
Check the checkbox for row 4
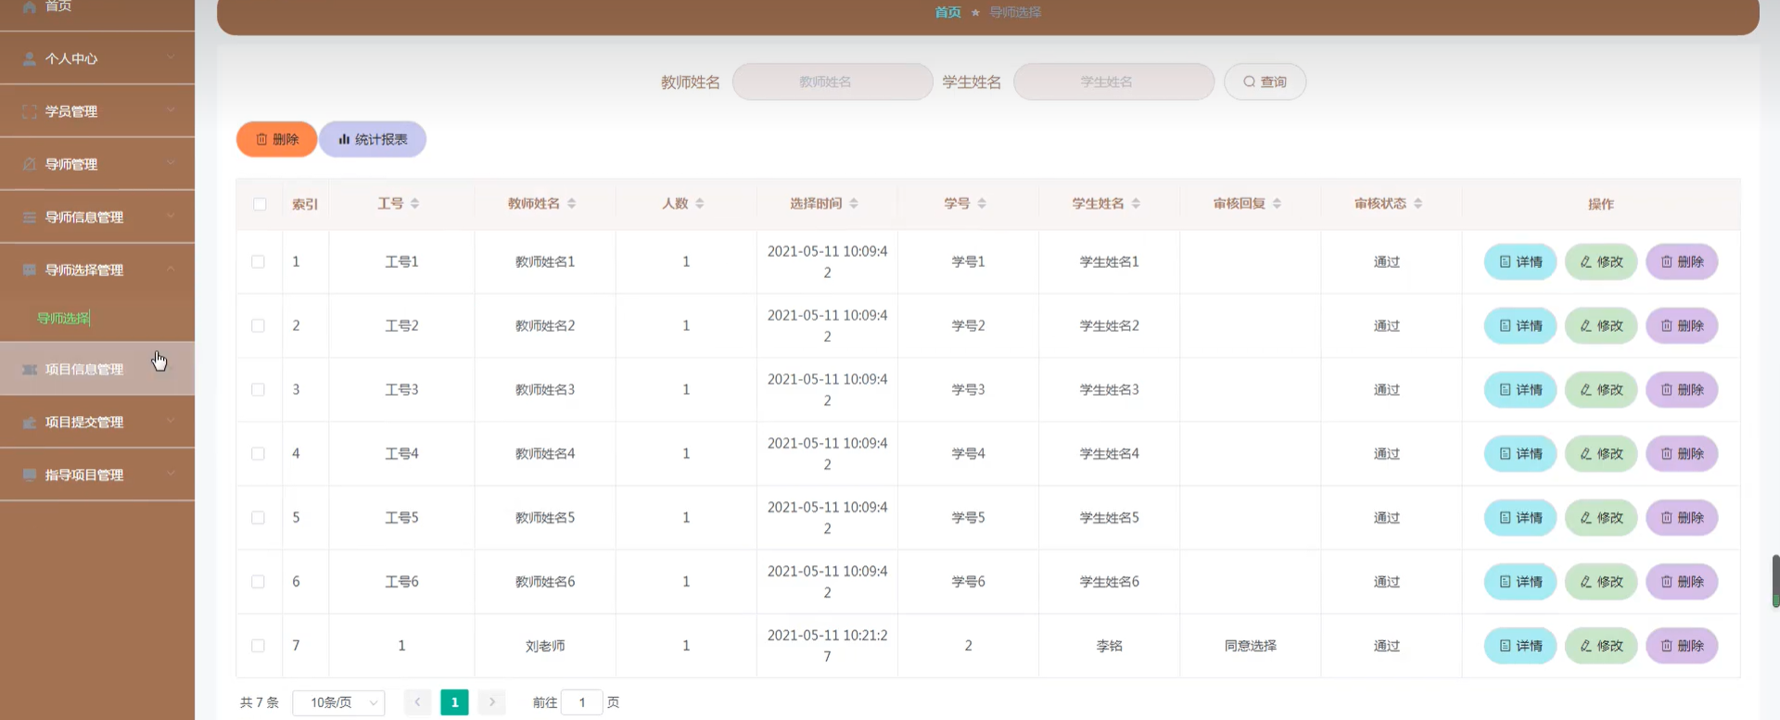point(258,454)
